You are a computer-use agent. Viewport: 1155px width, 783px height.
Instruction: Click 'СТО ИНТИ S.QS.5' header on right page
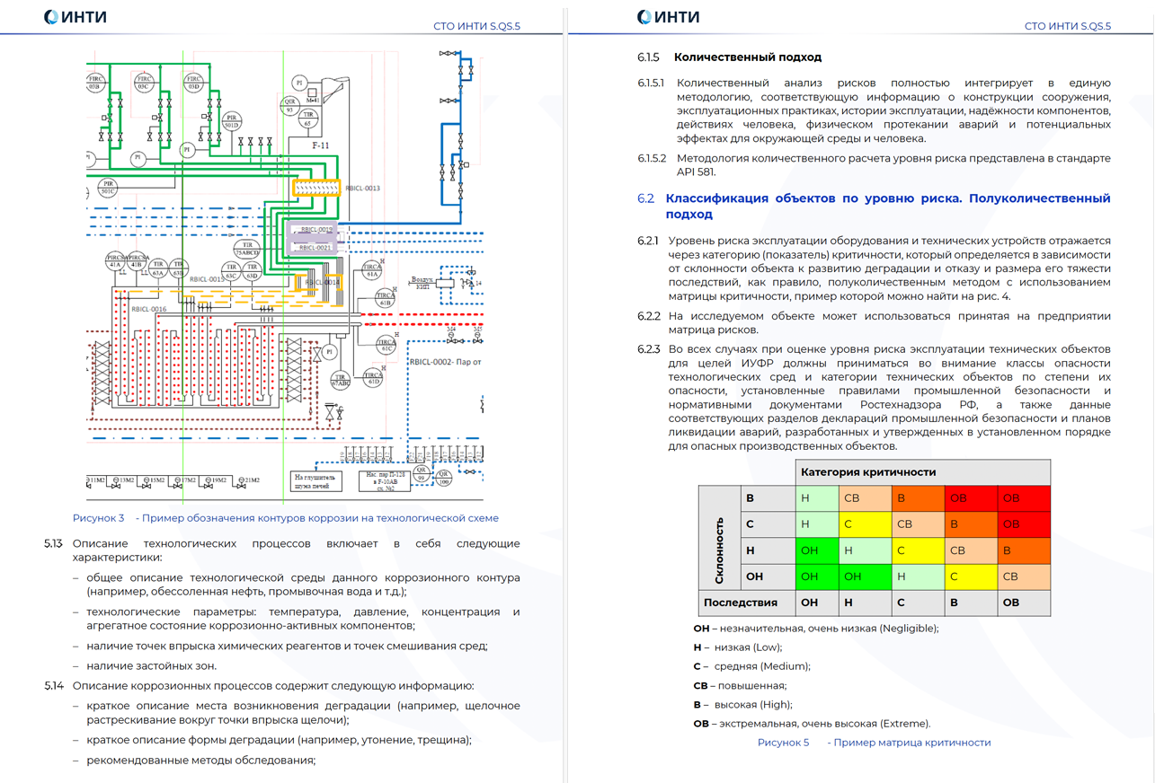[1067, 26]
